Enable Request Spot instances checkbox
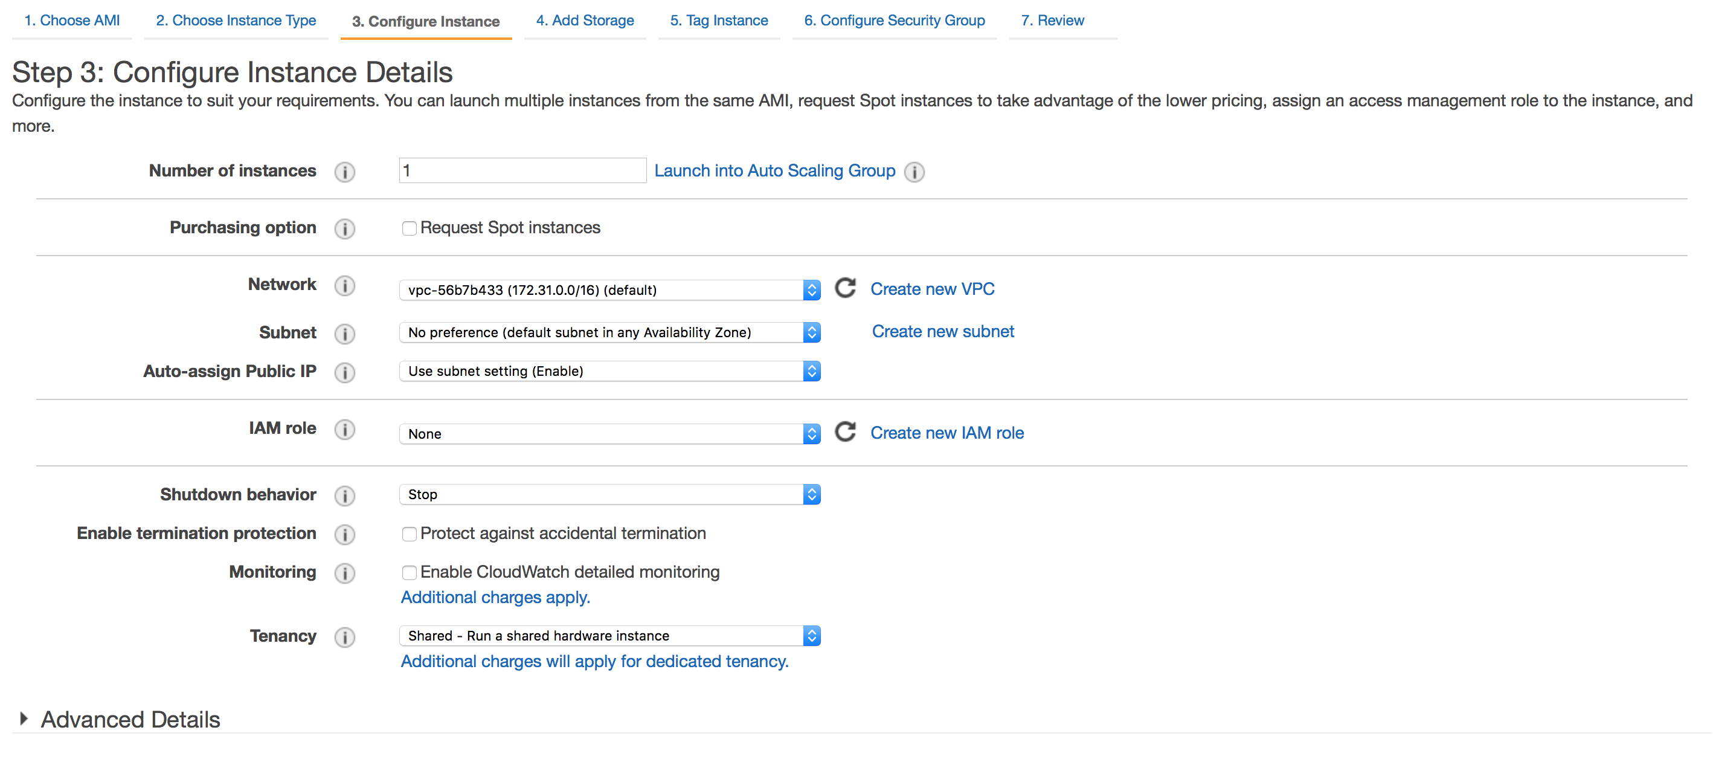Image resolution: width=1713 pixels, height=765 pixels. click(x=409, y=228)
